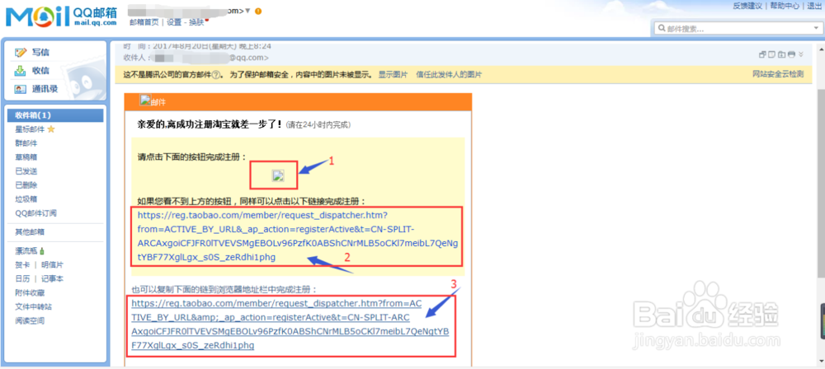Click 换肤 change skin link
Image resolution: width=825 pixels, height=369 pixels.
click(x=197, y=22)
